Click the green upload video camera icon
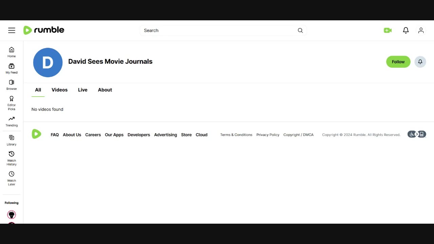Image resolution: width=434 pixels, height=244 pixels. point(388,30)
